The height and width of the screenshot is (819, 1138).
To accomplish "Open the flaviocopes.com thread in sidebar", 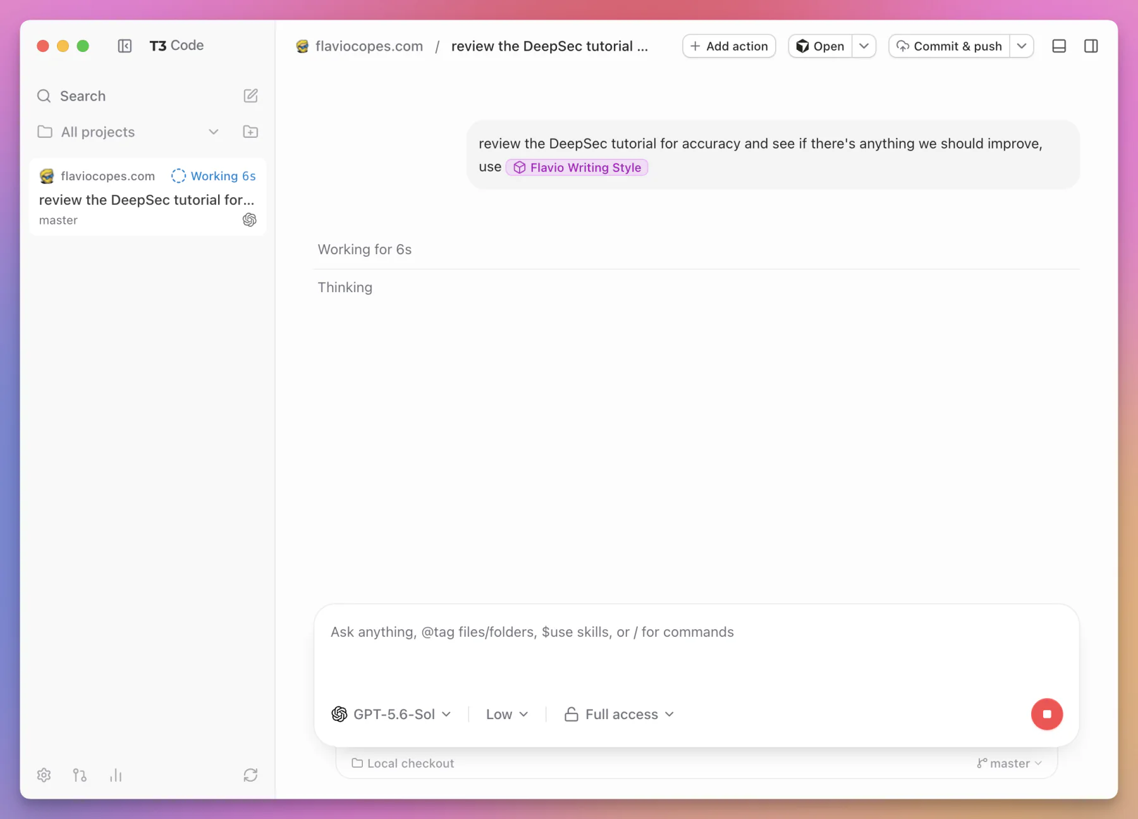I will (147, 197).
